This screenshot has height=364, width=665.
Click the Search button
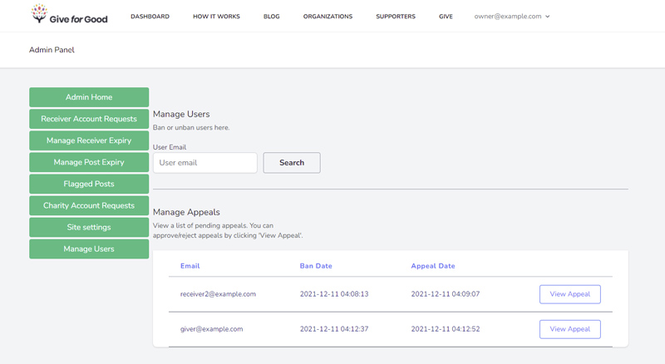pos(292,163)
